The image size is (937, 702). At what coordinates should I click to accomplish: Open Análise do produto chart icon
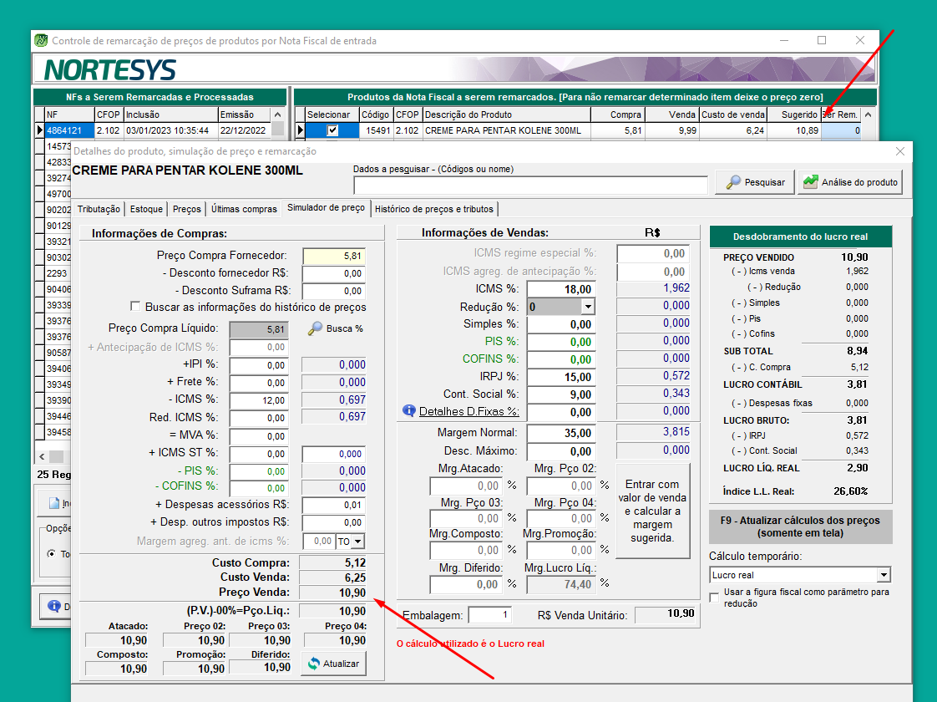point(809,182)
